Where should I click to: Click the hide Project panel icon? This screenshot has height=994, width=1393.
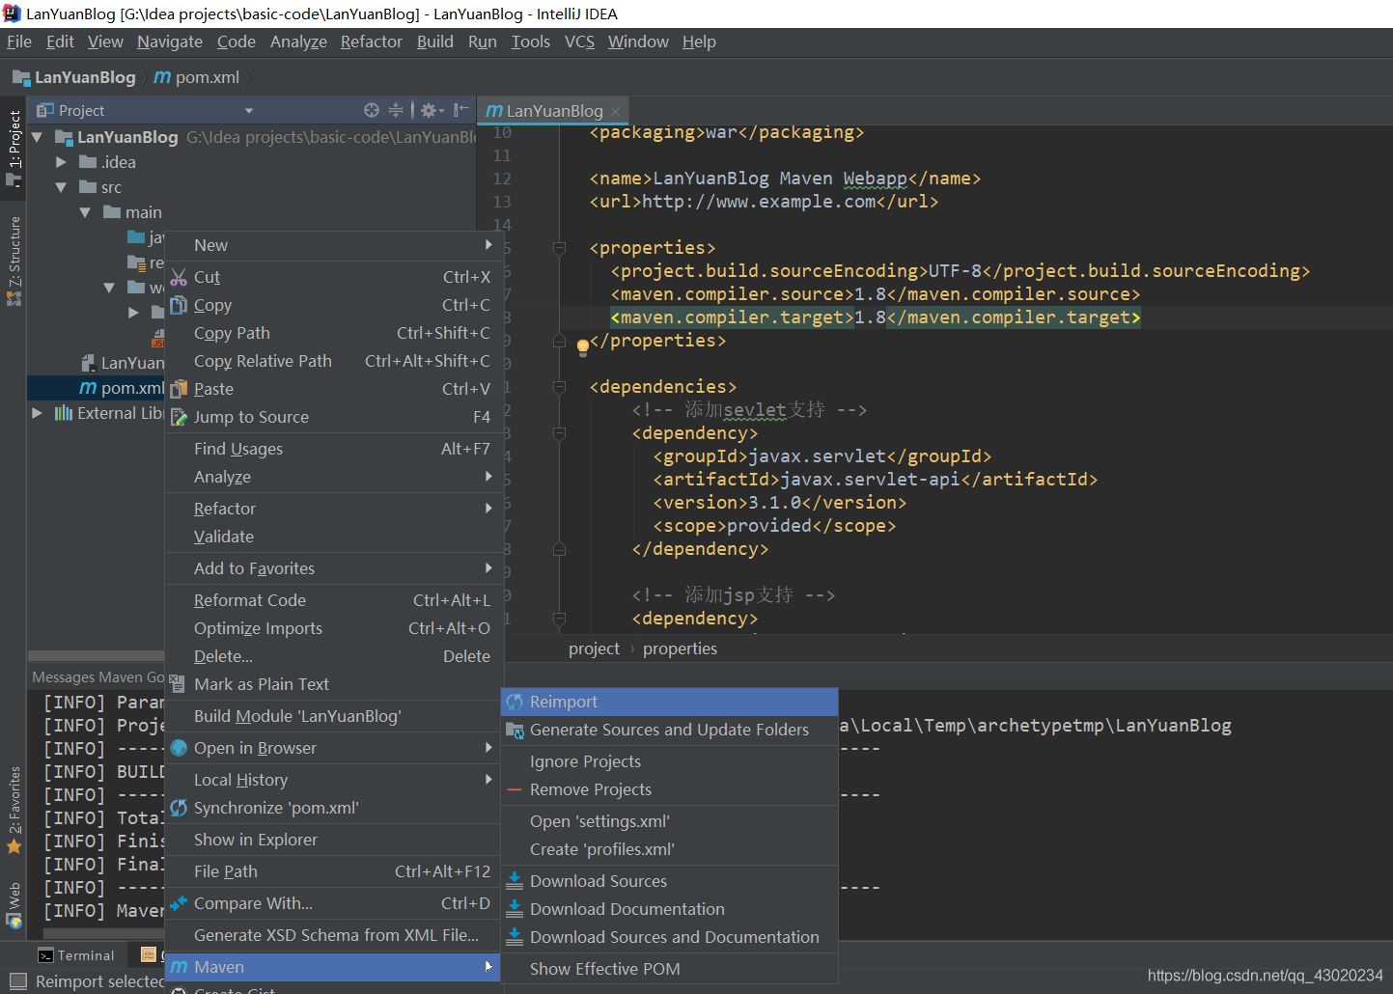[x=461, y=110]
